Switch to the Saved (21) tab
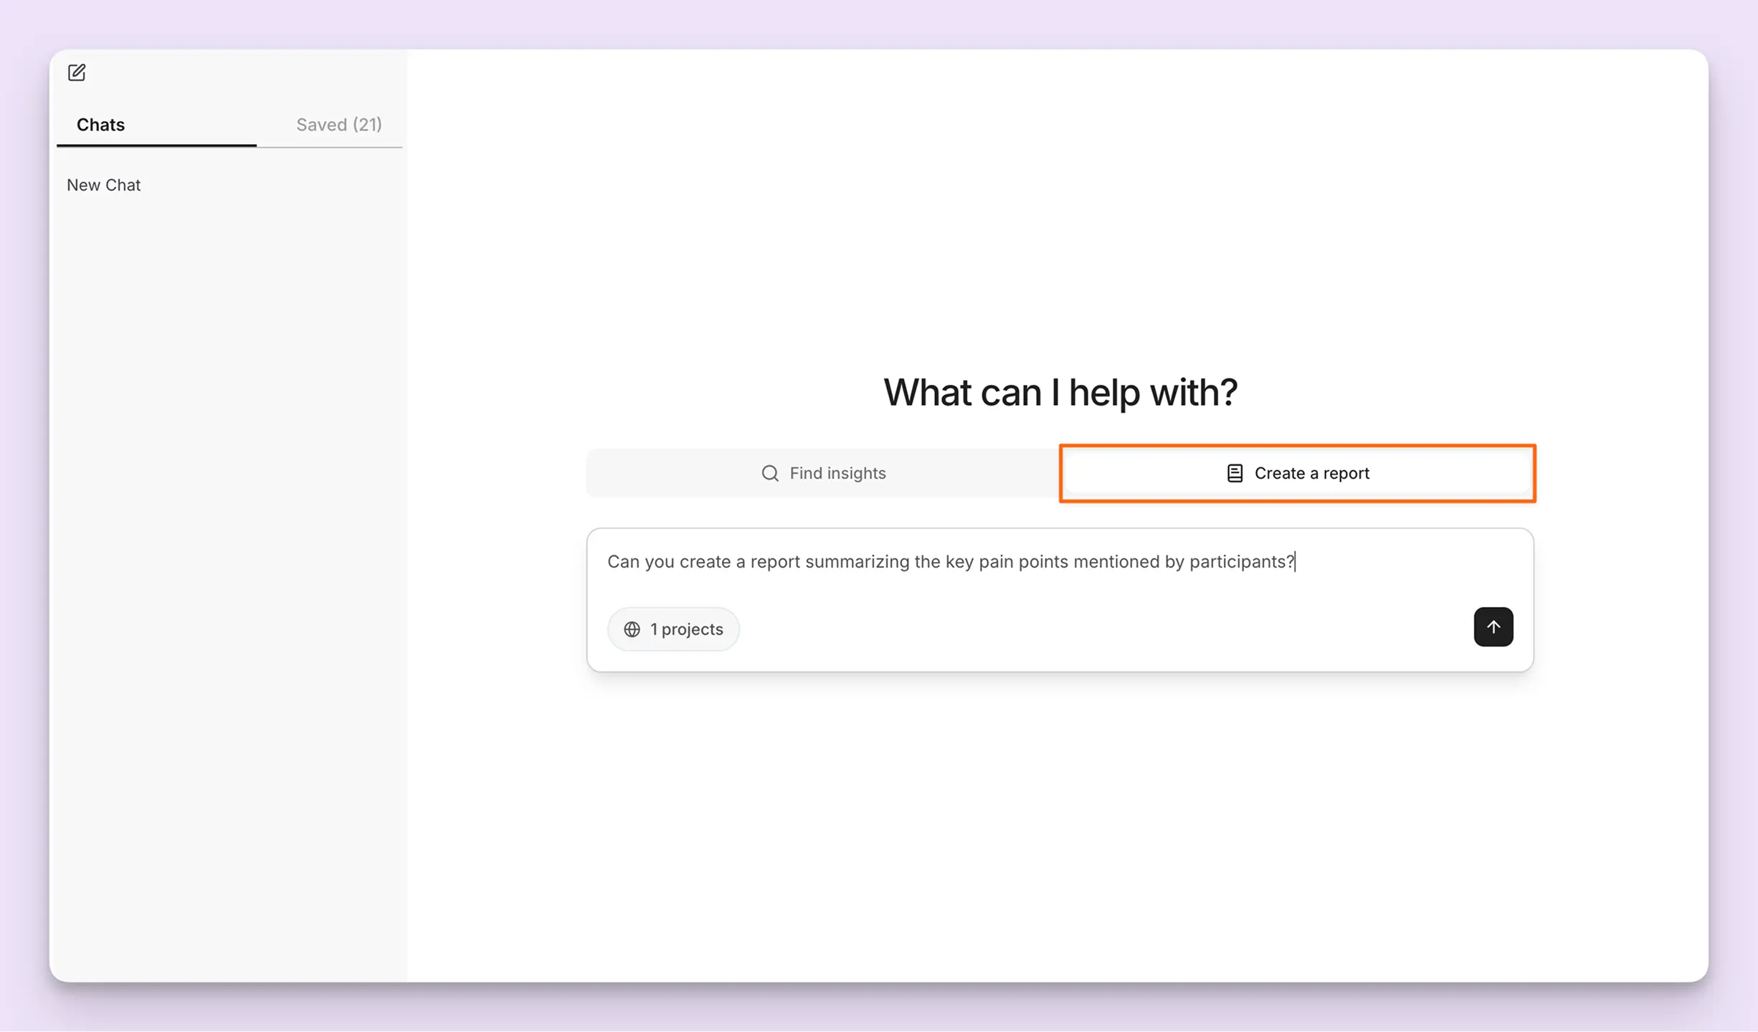This screenshot has height=1032, width=1758. (338, 125)
